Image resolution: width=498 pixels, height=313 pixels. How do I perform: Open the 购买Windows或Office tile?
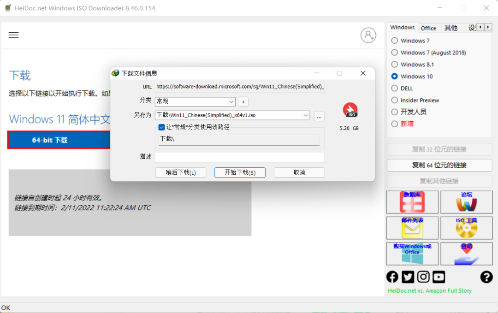[412, 254]
